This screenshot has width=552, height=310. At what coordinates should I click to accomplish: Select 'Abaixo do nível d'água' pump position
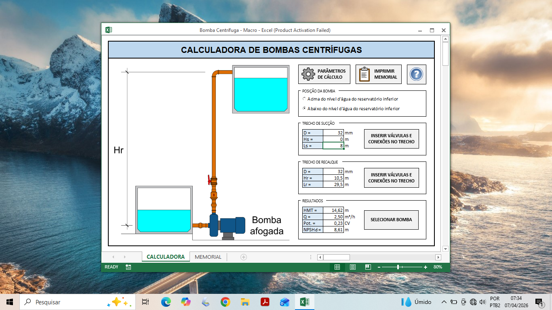[351, 109]
